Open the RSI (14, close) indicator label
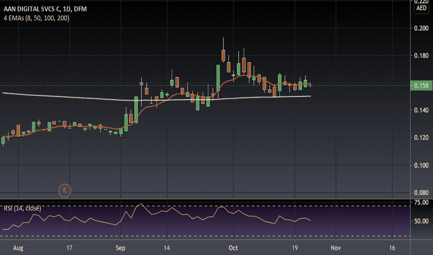The height and width of the screenshot is (255, 433). (x=22, y=208)
